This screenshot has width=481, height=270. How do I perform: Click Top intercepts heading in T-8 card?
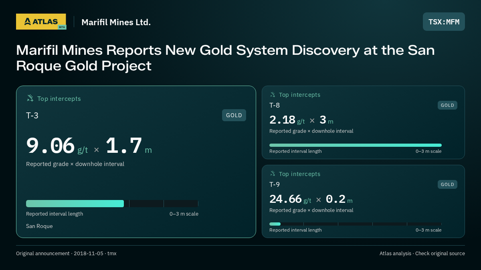pyautogui.click(x=299, y=95)
